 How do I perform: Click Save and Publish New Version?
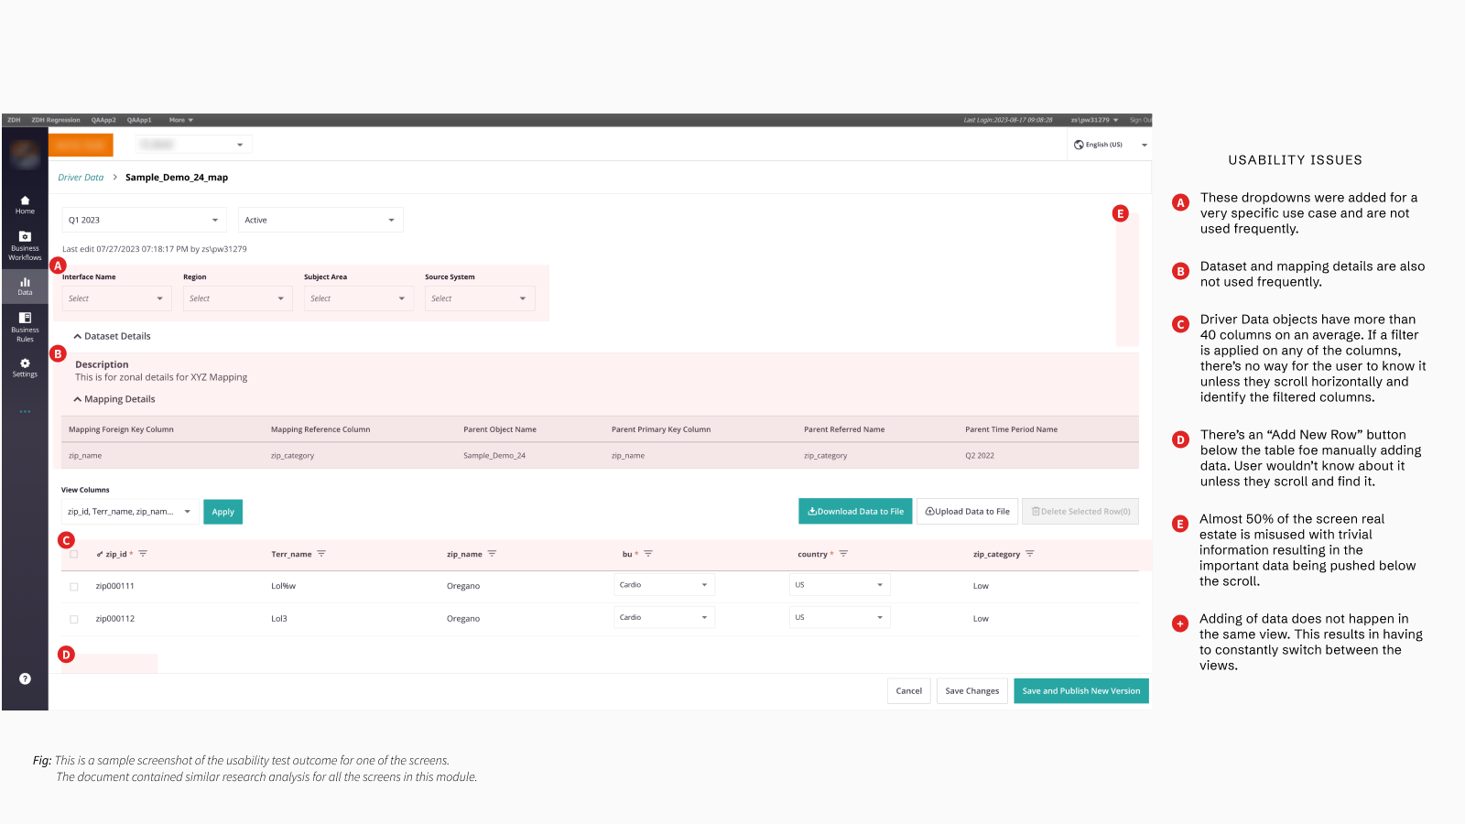[1081, 691]
